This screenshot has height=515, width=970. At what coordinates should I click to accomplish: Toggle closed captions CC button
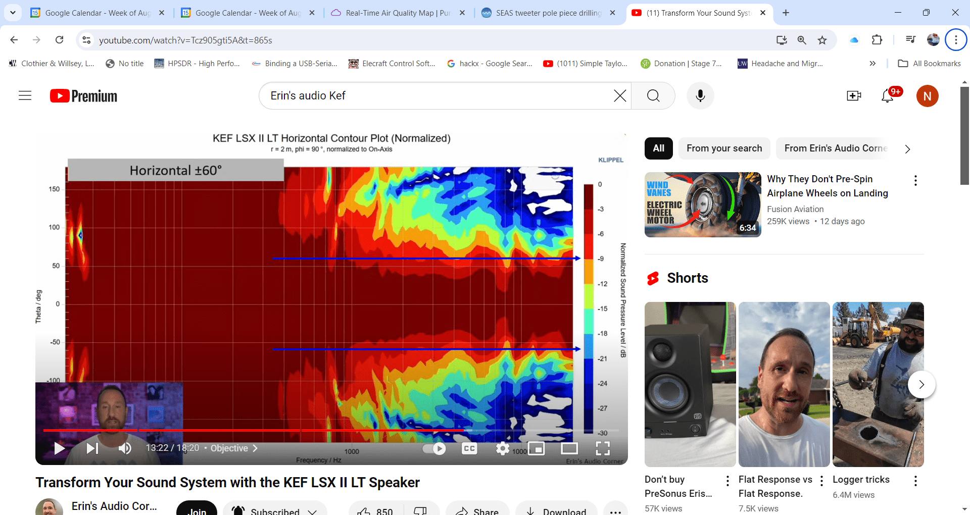(x=469, y=448)
